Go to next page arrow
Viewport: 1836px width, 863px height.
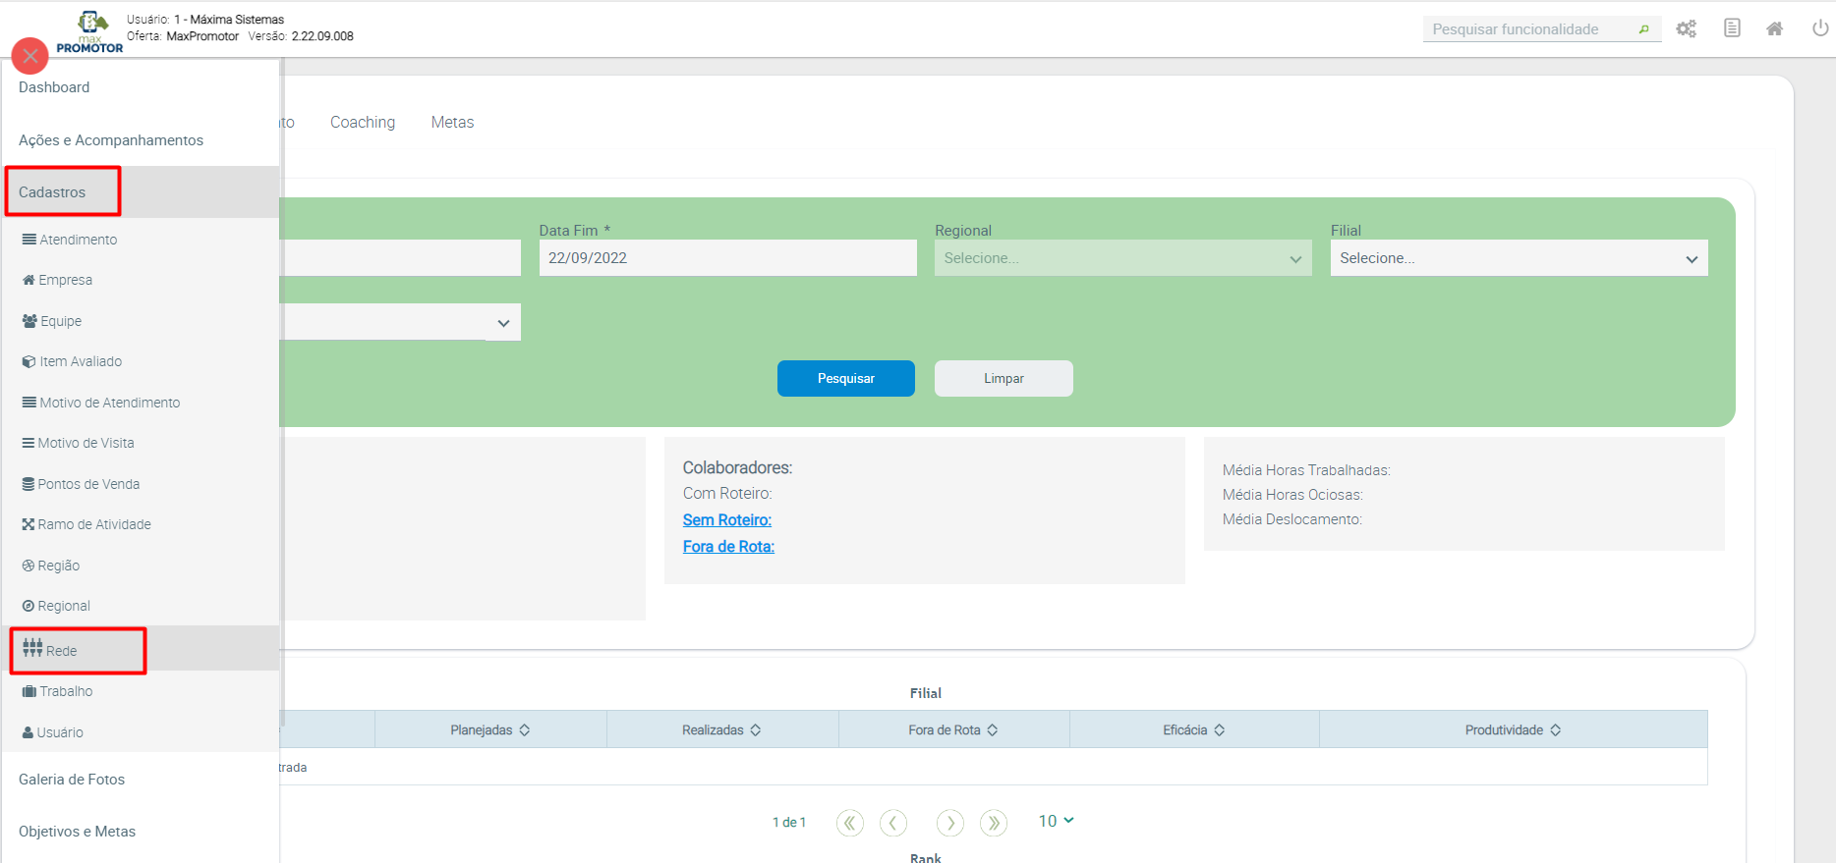(x=949, y=822)
